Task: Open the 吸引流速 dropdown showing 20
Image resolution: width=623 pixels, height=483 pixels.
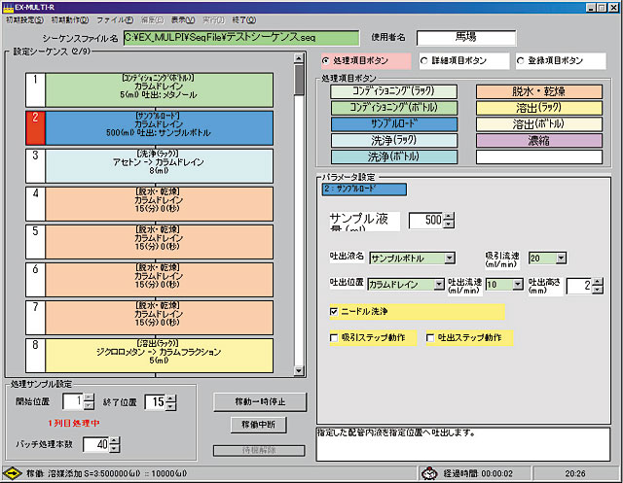Action: pyautogui.click(x=561, y=259)
